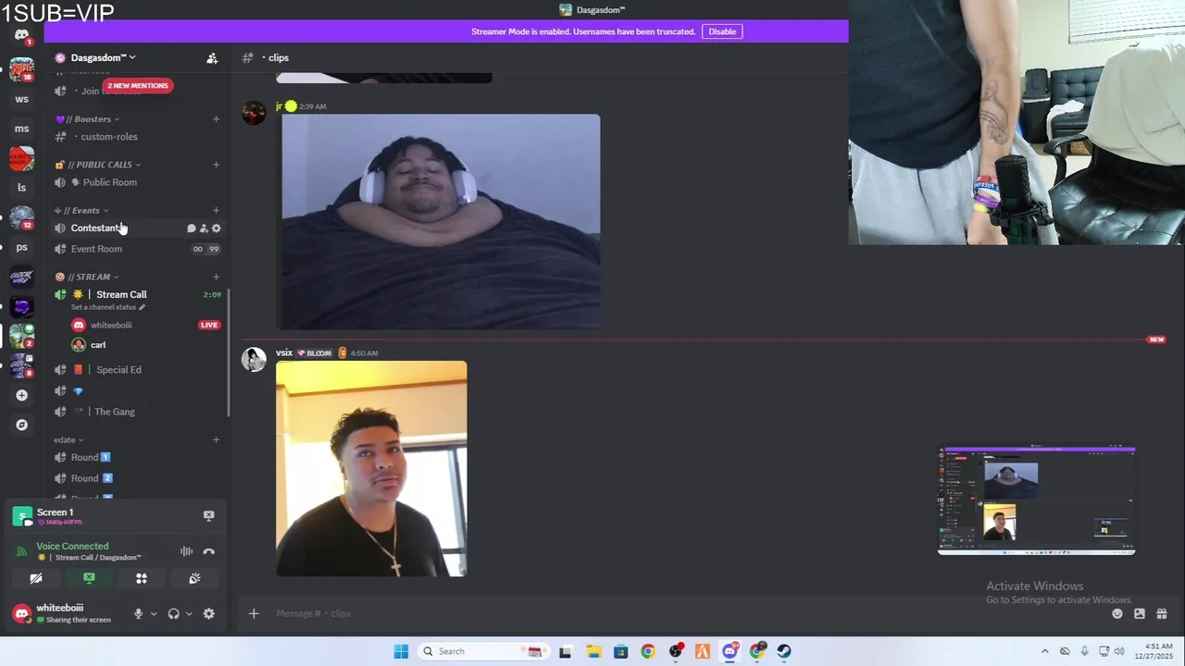Collapse the Events category
This screenshot has width=1185, height=666.
81,210
